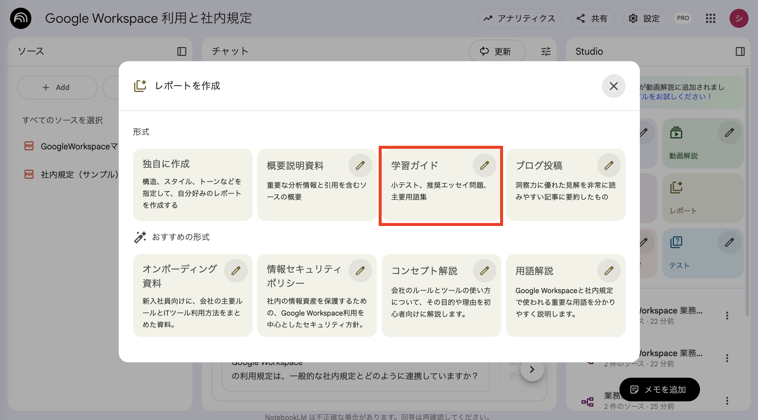The width and height of the screenshot is (758, 420).
Task: Collapse the Studio panel with its toggle icon
Action: pyautogui.click(x=740, y=51)
